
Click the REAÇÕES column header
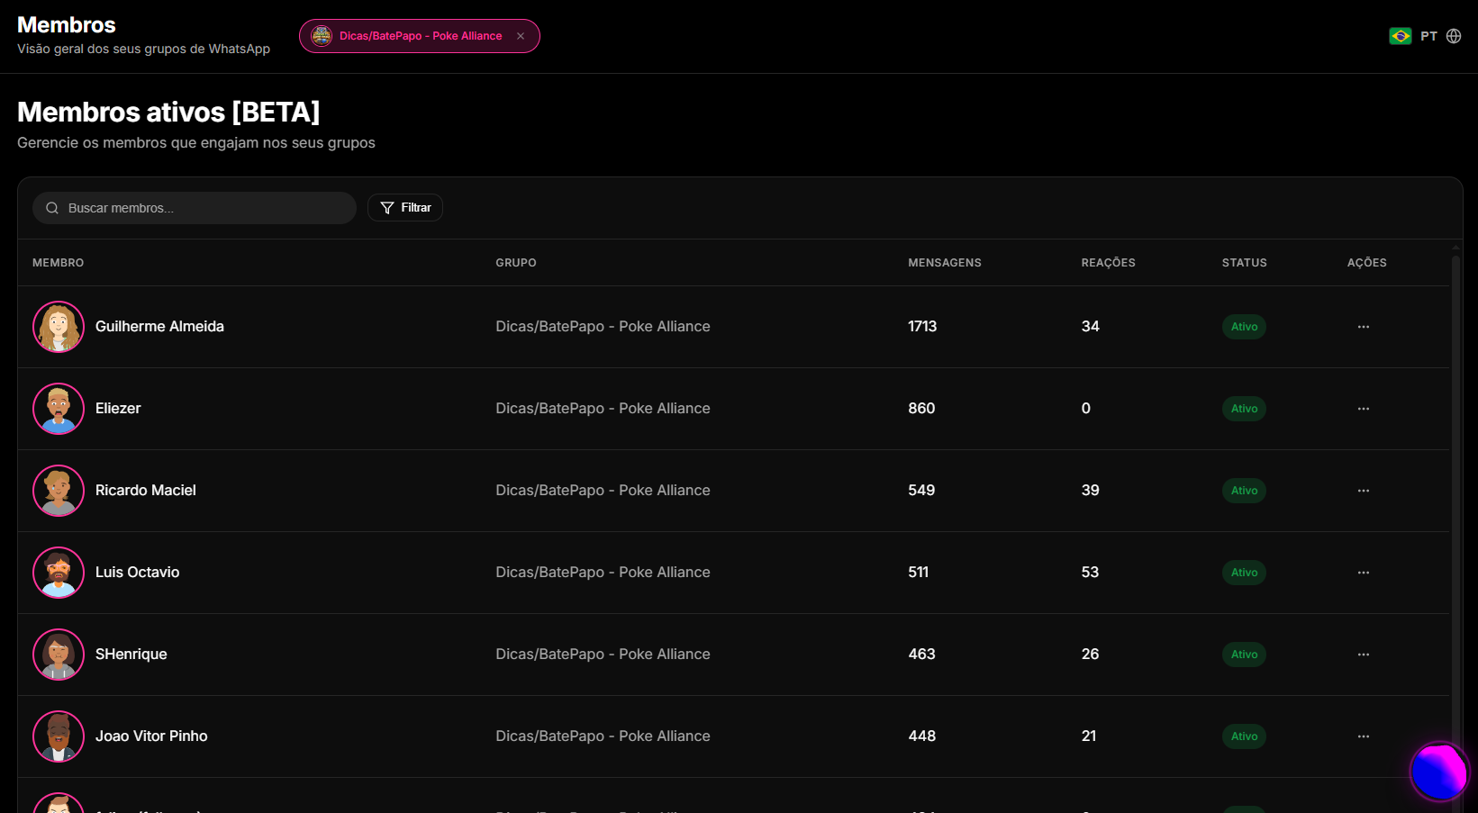(x=1108, y=263)
